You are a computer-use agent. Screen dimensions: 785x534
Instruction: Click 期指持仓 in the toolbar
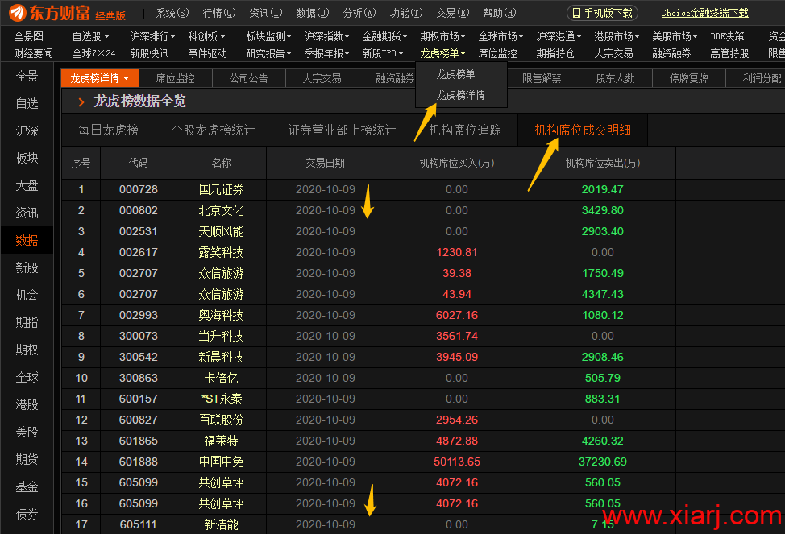coord(556,53)
